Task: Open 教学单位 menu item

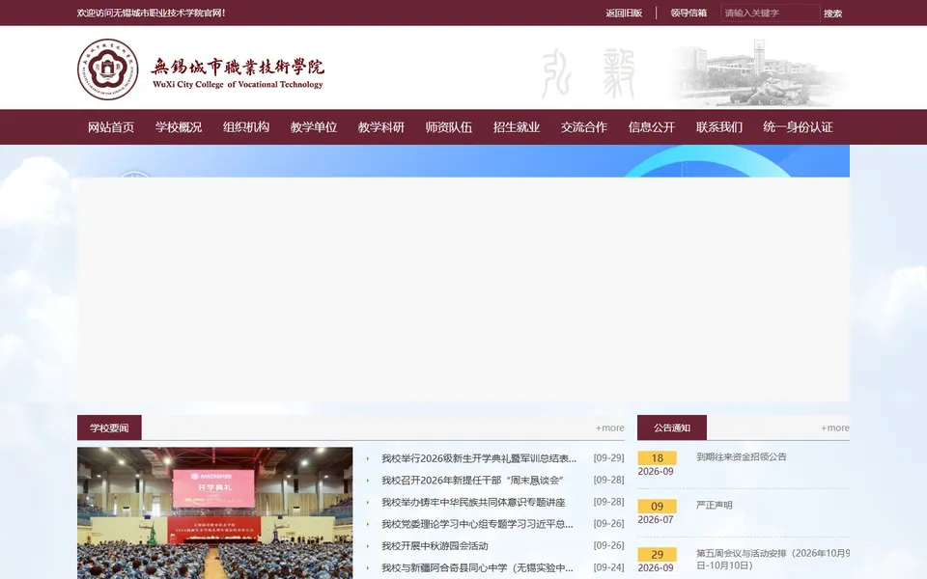Action: pos(313,127)
